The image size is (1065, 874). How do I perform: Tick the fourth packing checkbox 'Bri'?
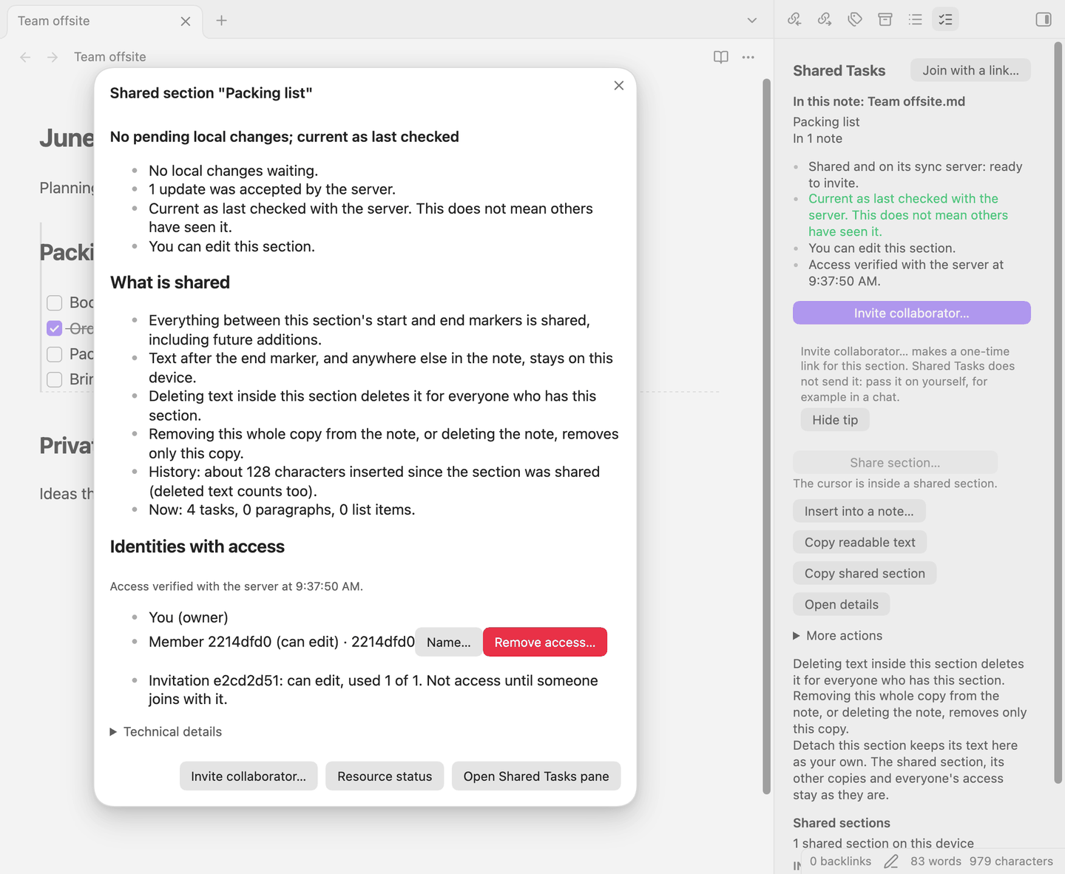54,379
